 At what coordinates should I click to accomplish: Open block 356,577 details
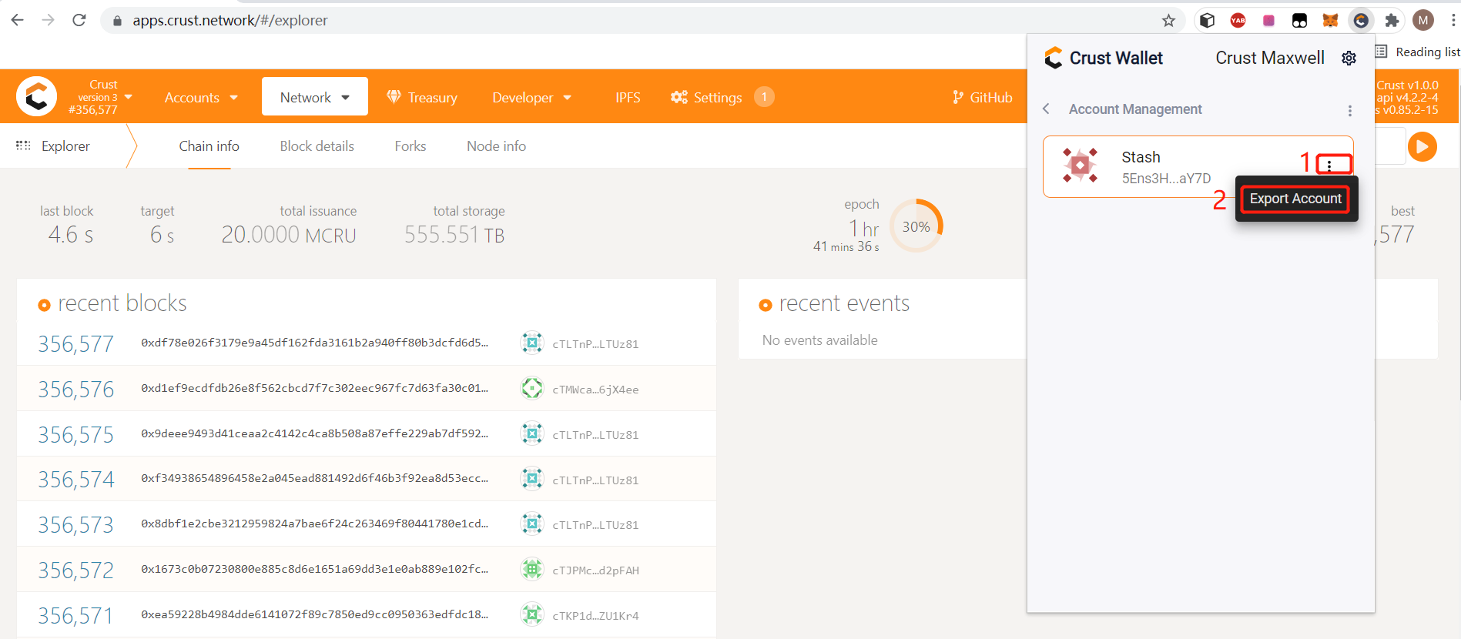(x=76, y=343)
